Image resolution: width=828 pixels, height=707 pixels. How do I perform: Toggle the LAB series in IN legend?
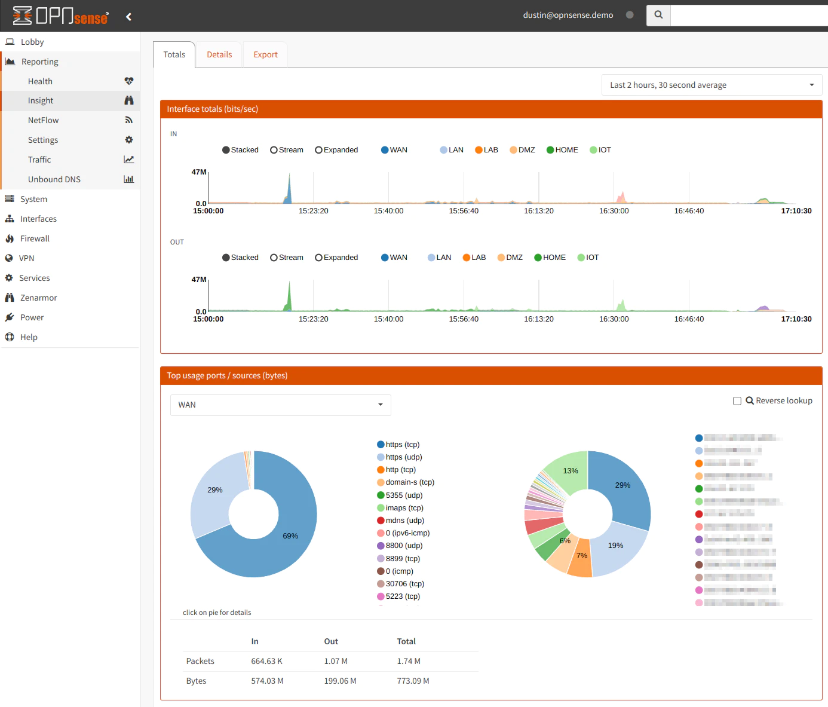click(486, 150)
